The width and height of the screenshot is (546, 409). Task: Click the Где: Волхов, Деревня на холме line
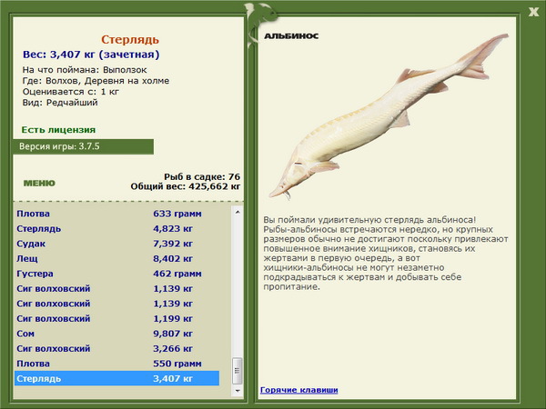tap(96, 81)
